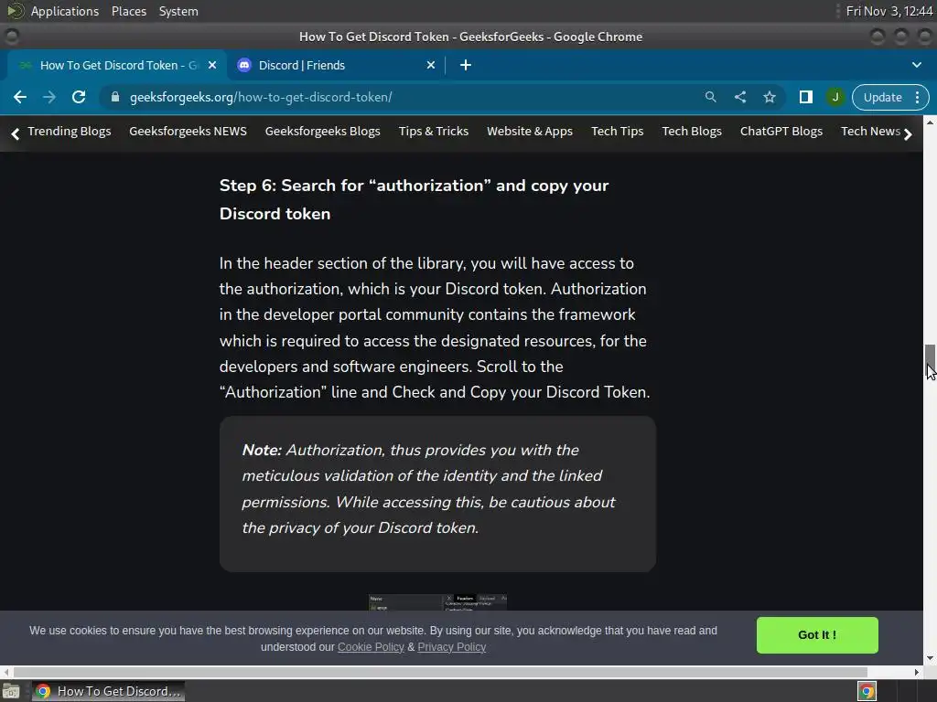937x702 pixels.
Task: Reload the GeeksforGeeks page
Action: (79, 97)
